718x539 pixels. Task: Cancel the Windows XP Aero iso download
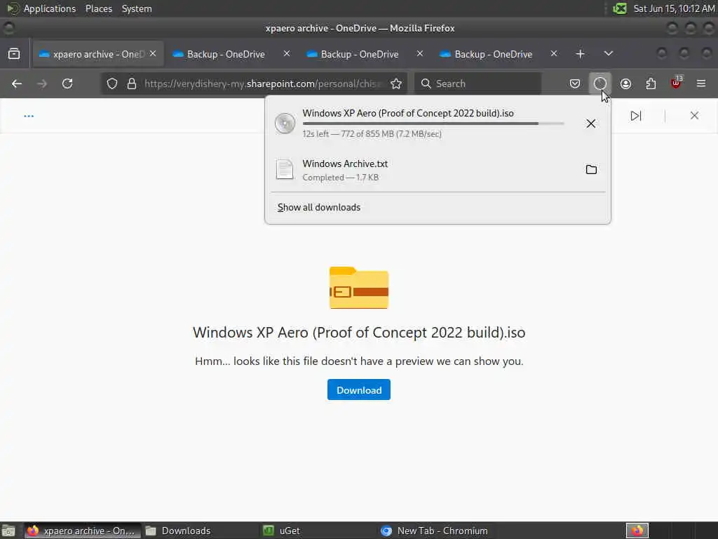point(590,124)
